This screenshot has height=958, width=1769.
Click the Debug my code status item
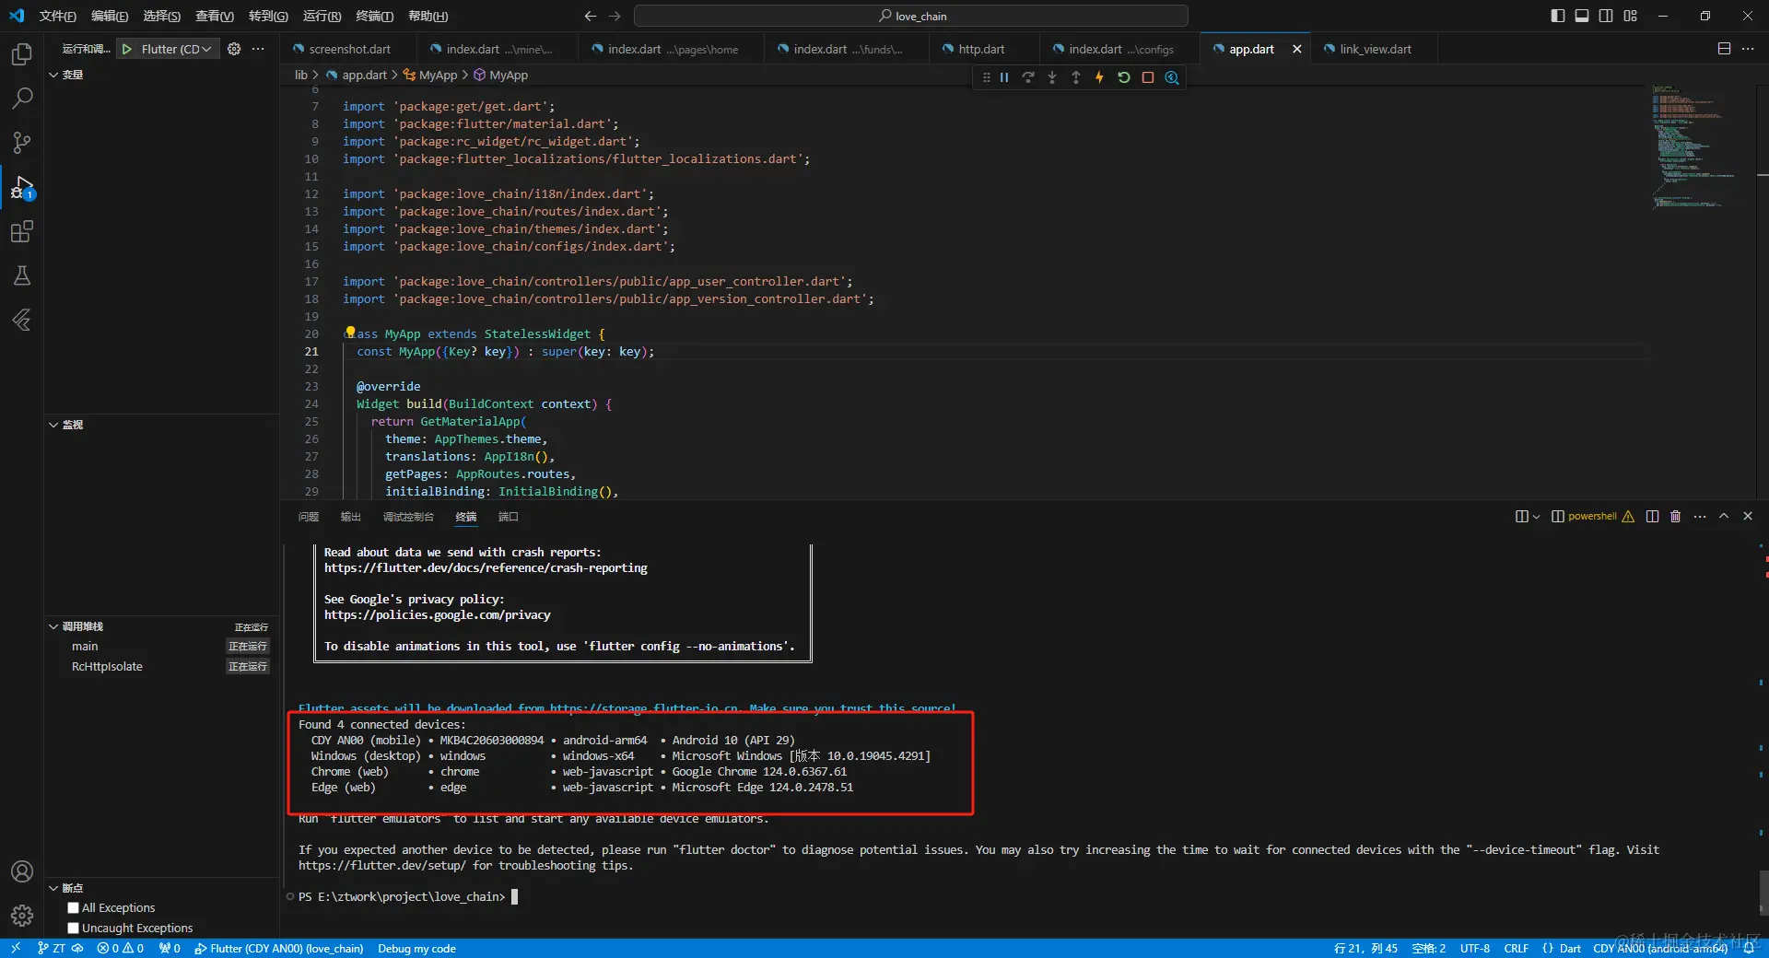click(416, 949)
